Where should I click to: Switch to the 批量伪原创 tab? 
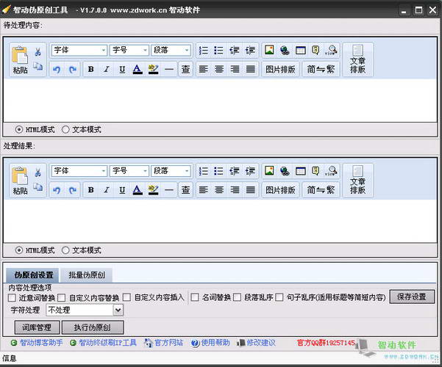86,275
